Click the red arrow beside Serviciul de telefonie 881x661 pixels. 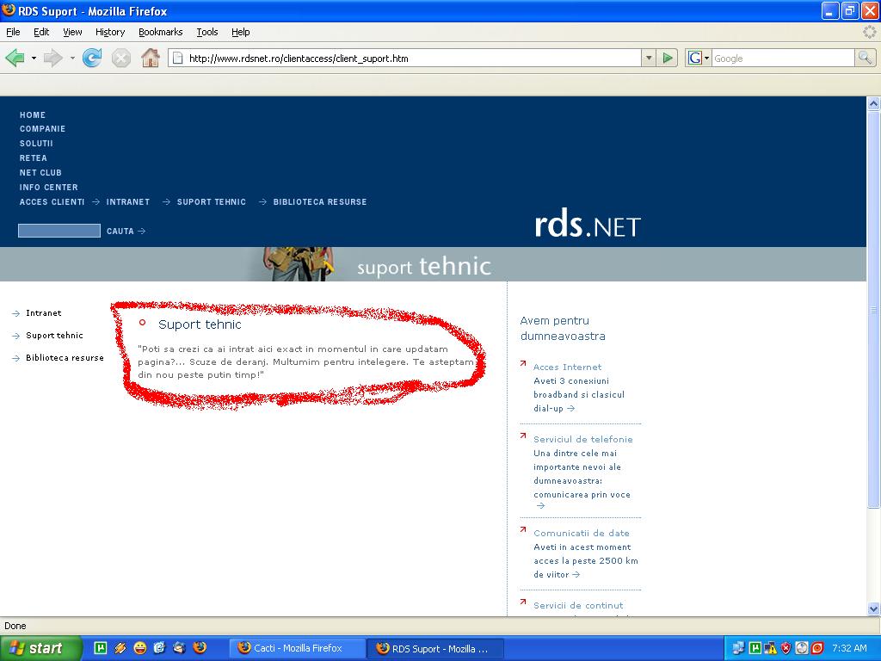coord(524,436)
